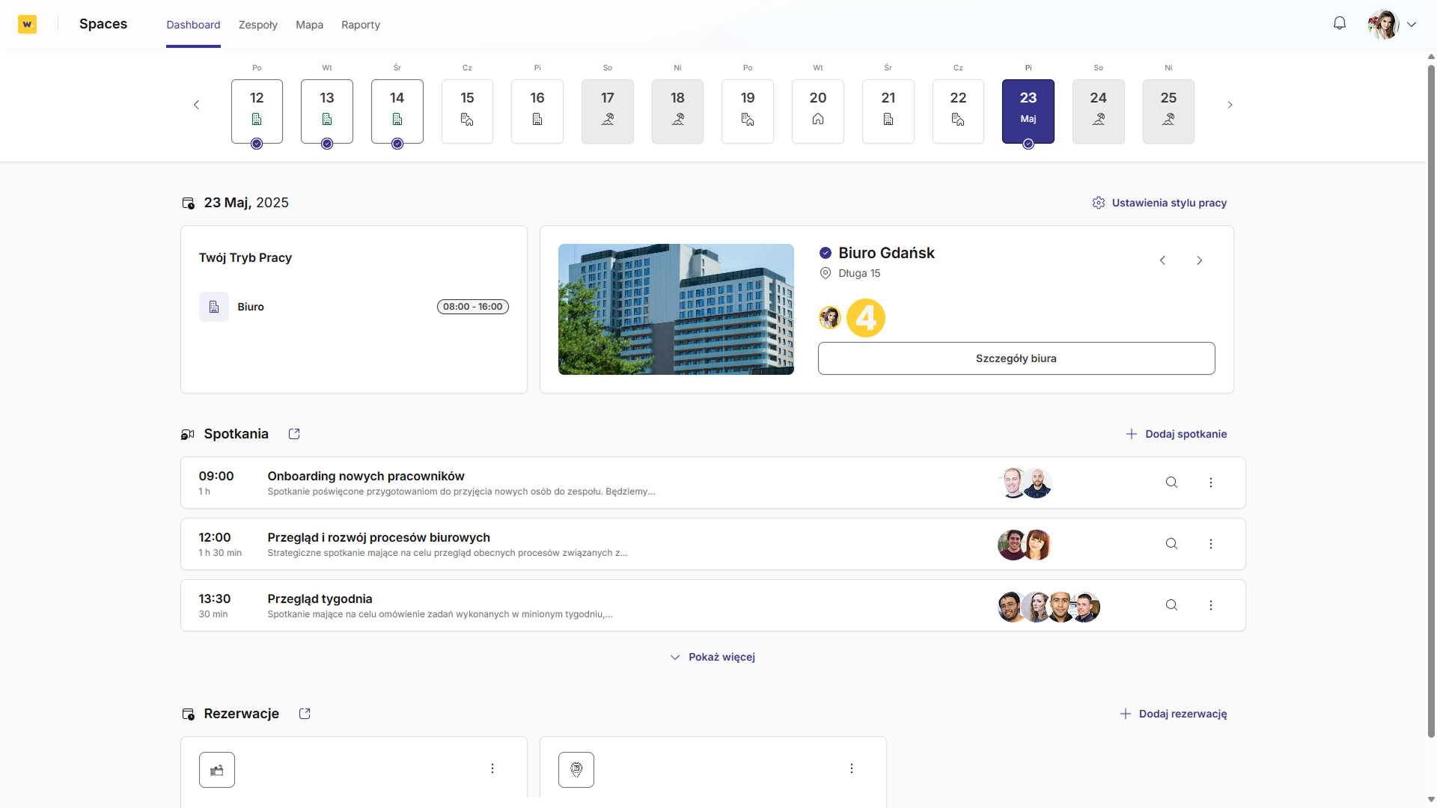Show the previous office in the card

(1162, 260)
